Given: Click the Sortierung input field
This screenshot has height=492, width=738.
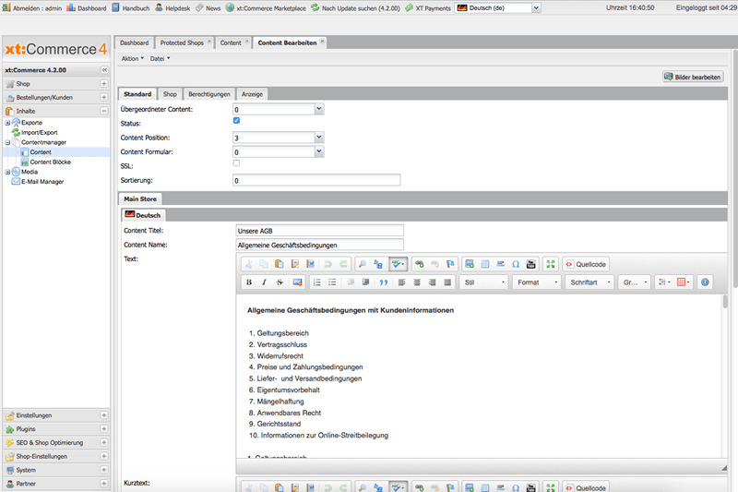Looking at the screenshot, I should point(316,180).
